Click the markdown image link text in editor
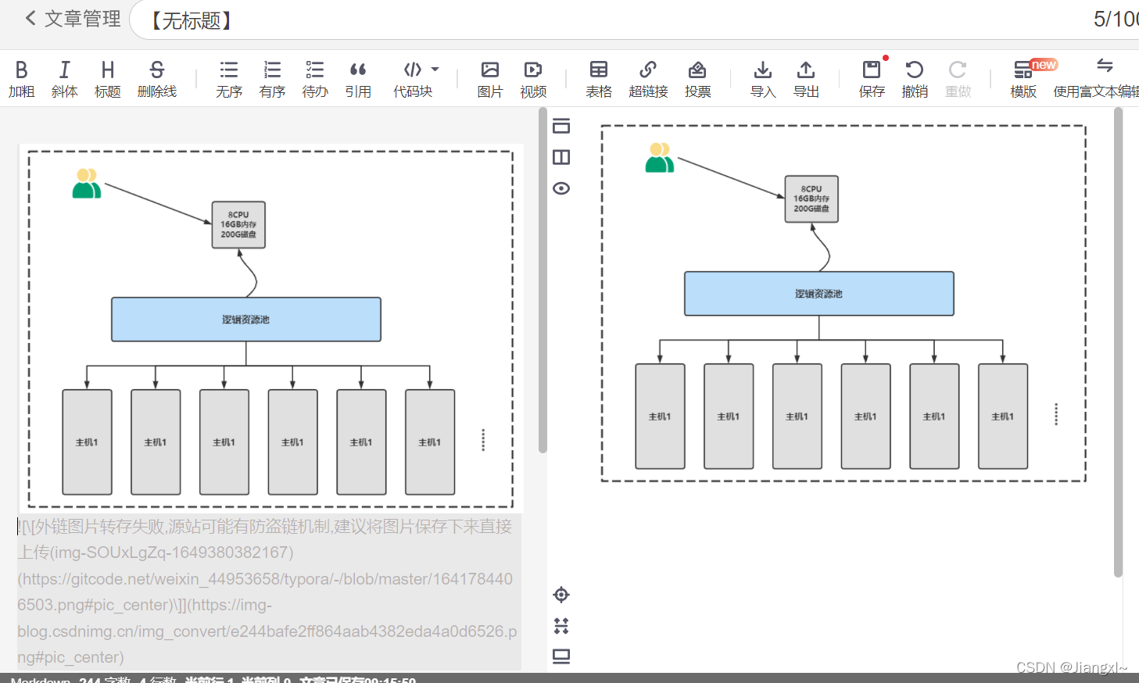Image resolution: width=1139 pixels, height=683 pixels. [x=268, y=592]
